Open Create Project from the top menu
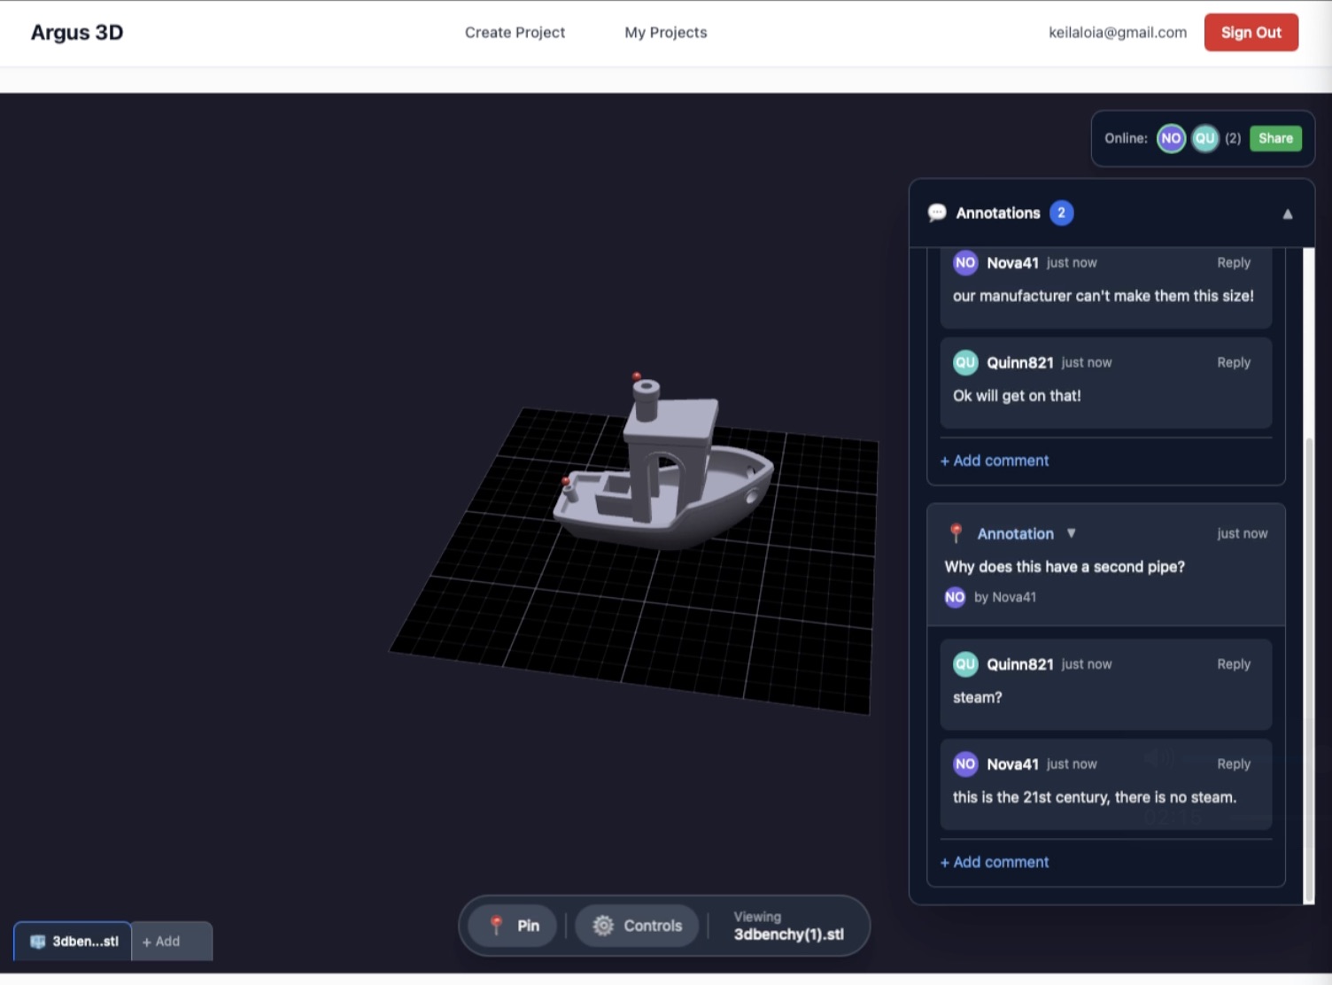 [x=515, y=33]
